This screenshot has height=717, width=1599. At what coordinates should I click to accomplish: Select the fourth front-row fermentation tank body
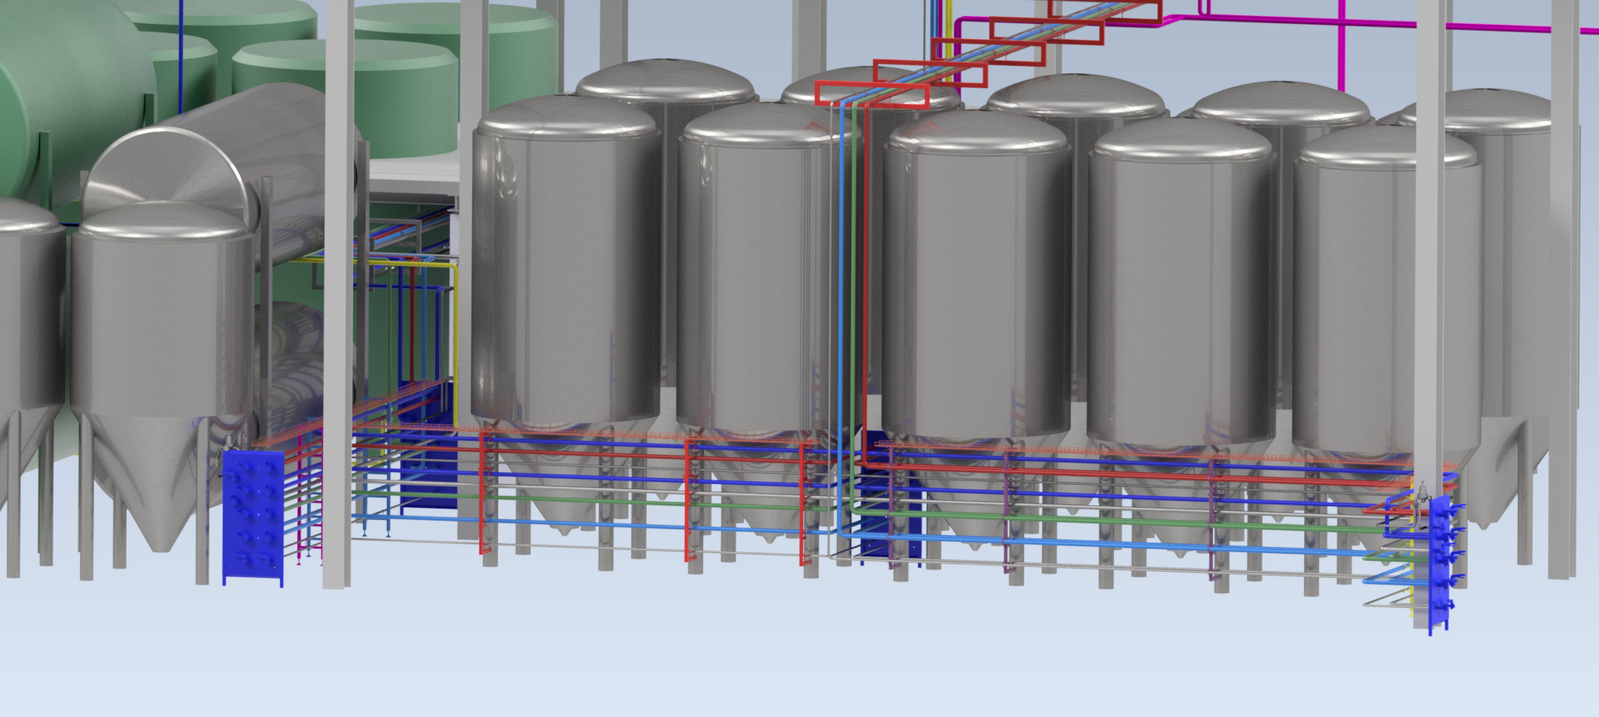(1179, 290)
